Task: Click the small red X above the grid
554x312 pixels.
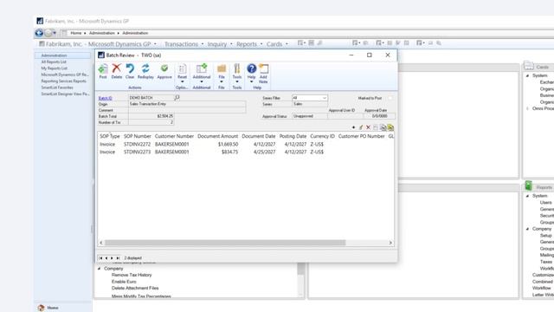Action: point(368,127)
